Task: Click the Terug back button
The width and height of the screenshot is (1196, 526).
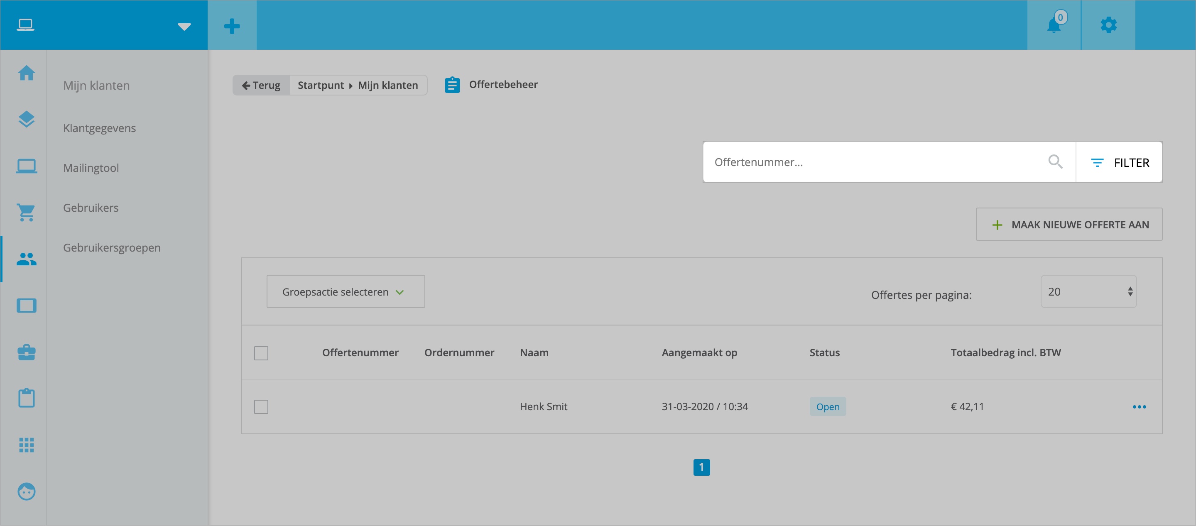Action: click(x=261, y=86)
